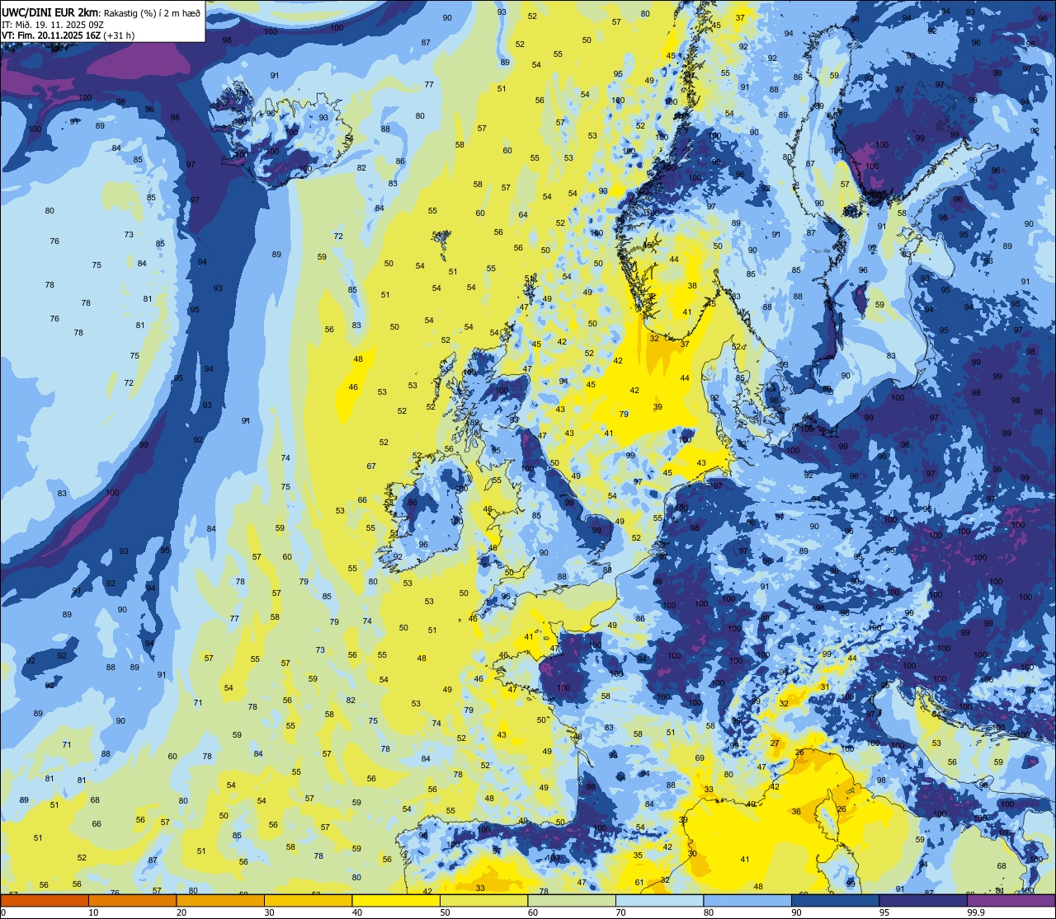Click the legend tick label 80

click(x=709, y=912)
